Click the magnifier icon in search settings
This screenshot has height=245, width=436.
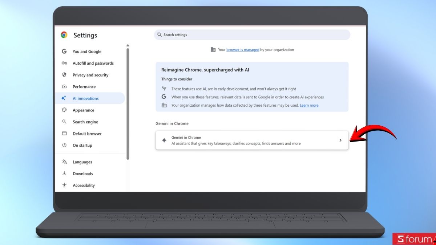(160, 35)
